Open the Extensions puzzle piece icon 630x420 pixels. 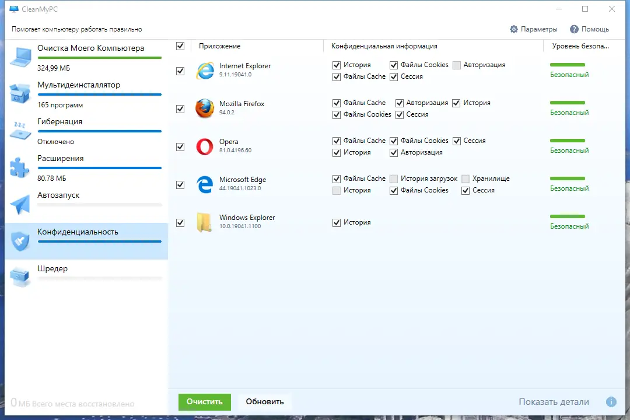click(20, 167)
